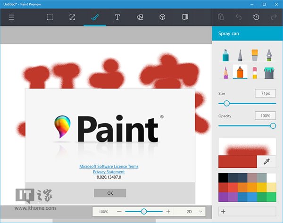Zoom in with the plus icon
The width and height of the screenshot is (283, 223).
(x=168, y=212)
